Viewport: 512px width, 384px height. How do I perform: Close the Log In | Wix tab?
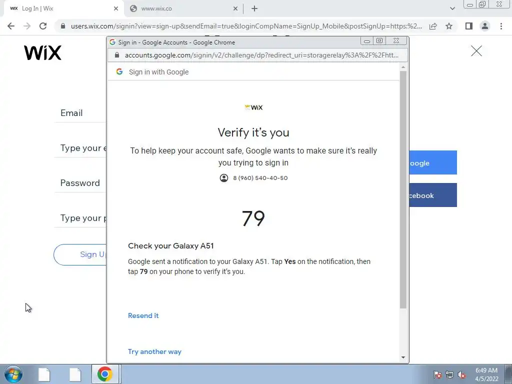tap(116, 9)
